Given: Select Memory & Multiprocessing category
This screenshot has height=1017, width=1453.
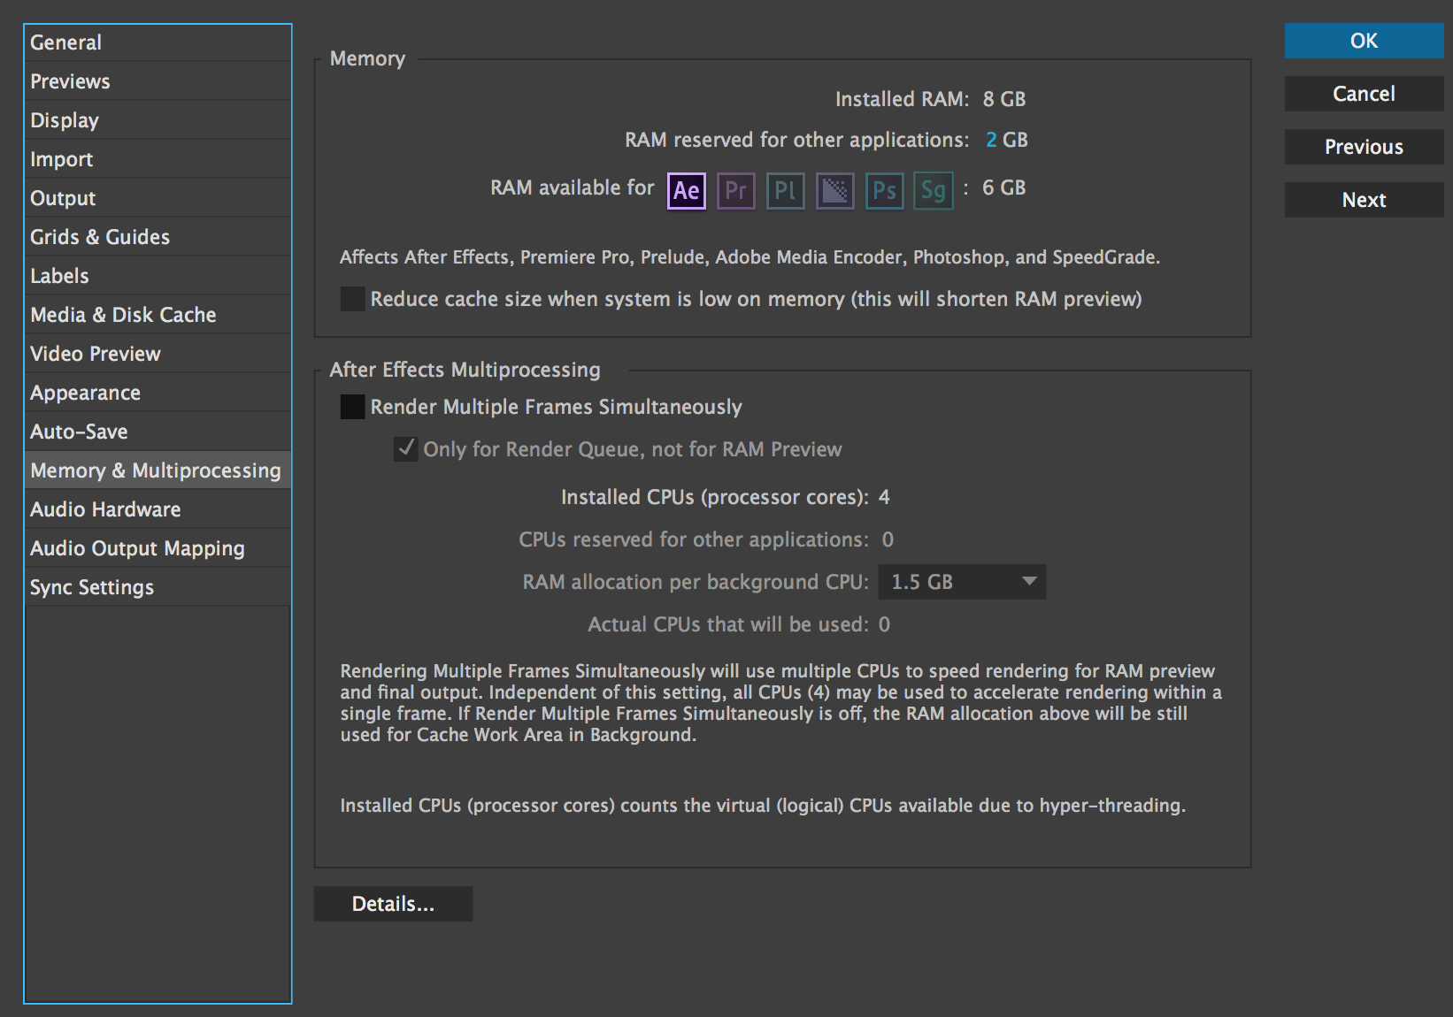Looking at the screenshot, I should 158,470.
